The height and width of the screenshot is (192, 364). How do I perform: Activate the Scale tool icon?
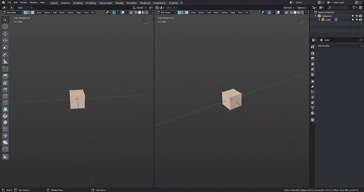pos(5,47)
